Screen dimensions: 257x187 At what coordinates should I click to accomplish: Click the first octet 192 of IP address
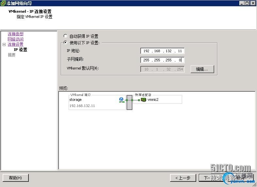(x=146, y=51)
